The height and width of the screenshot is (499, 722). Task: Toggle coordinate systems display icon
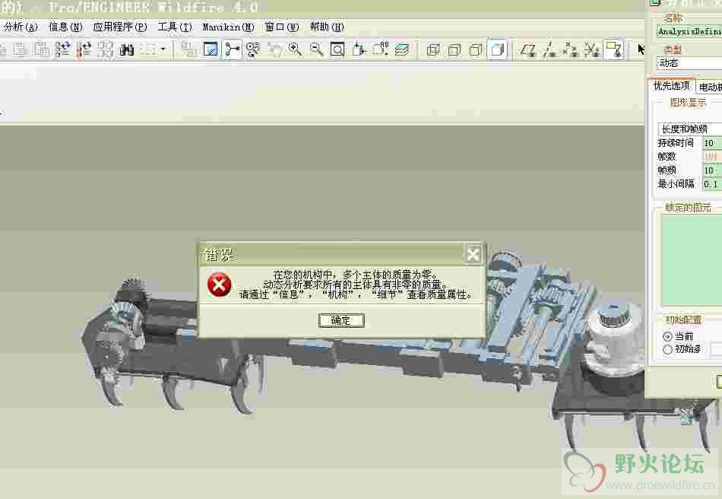(592, 49)
